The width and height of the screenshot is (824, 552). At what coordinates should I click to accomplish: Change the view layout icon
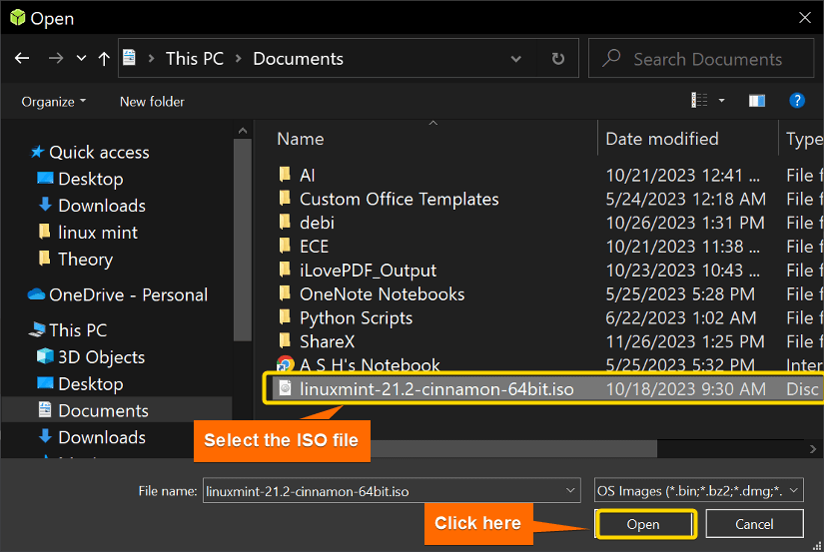point(699,100)
